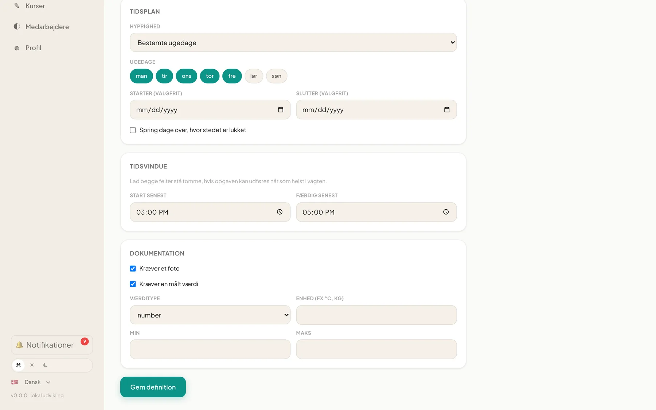Uncheck Kræver et foto
656x410 pixels.
click(x=133, y=269)
